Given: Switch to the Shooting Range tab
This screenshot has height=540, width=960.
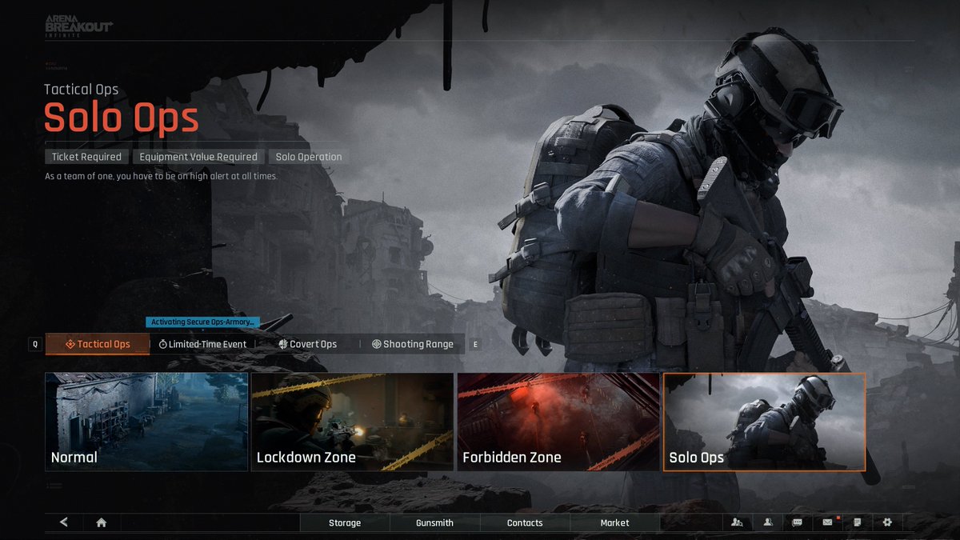Looking at the screenshot, I should click(413, 344).
